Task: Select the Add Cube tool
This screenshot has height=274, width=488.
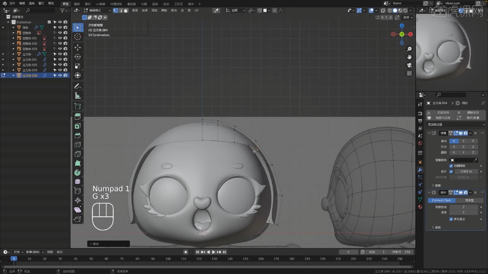Action: pos(78,106)
